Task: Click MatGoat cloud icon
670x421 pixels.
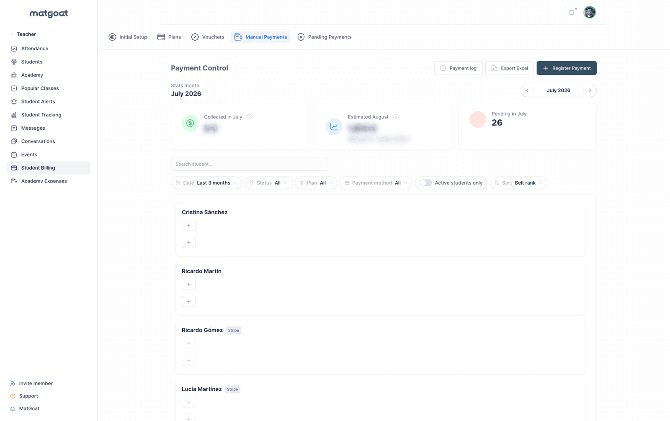Action: (x=13, y=408)
